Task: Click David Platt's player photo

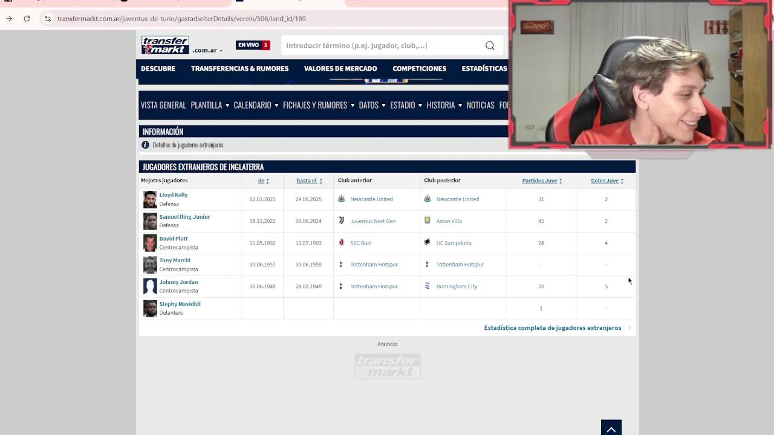Action: pos(150,243)
